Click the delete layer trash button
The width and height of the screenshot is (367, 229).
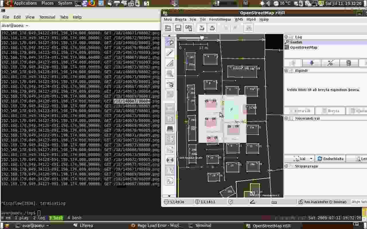(349, 63)
